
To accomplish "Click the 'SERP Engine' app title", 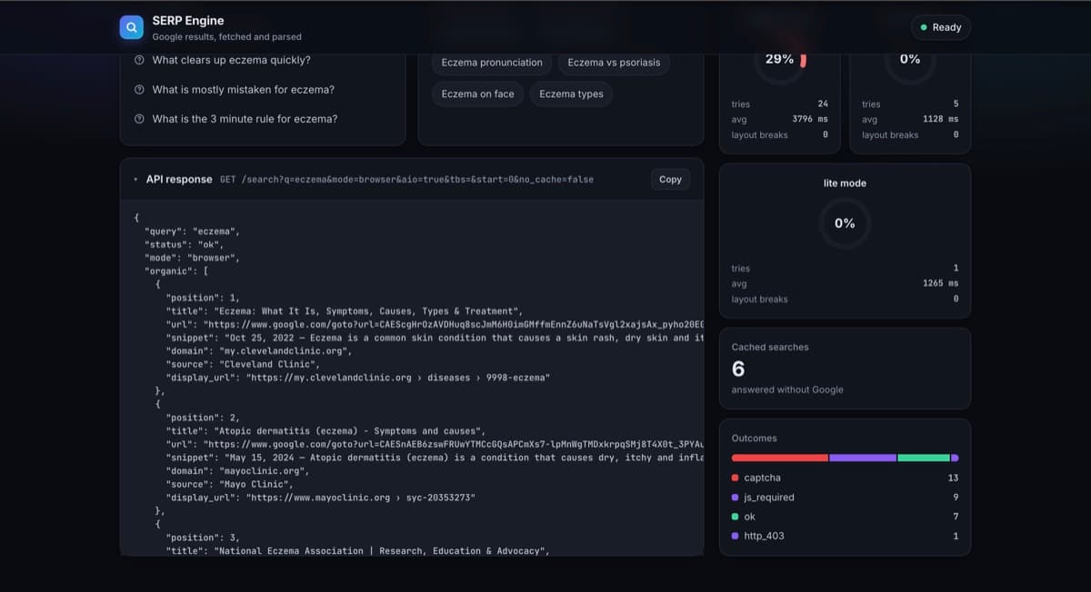I will [188, 20].
